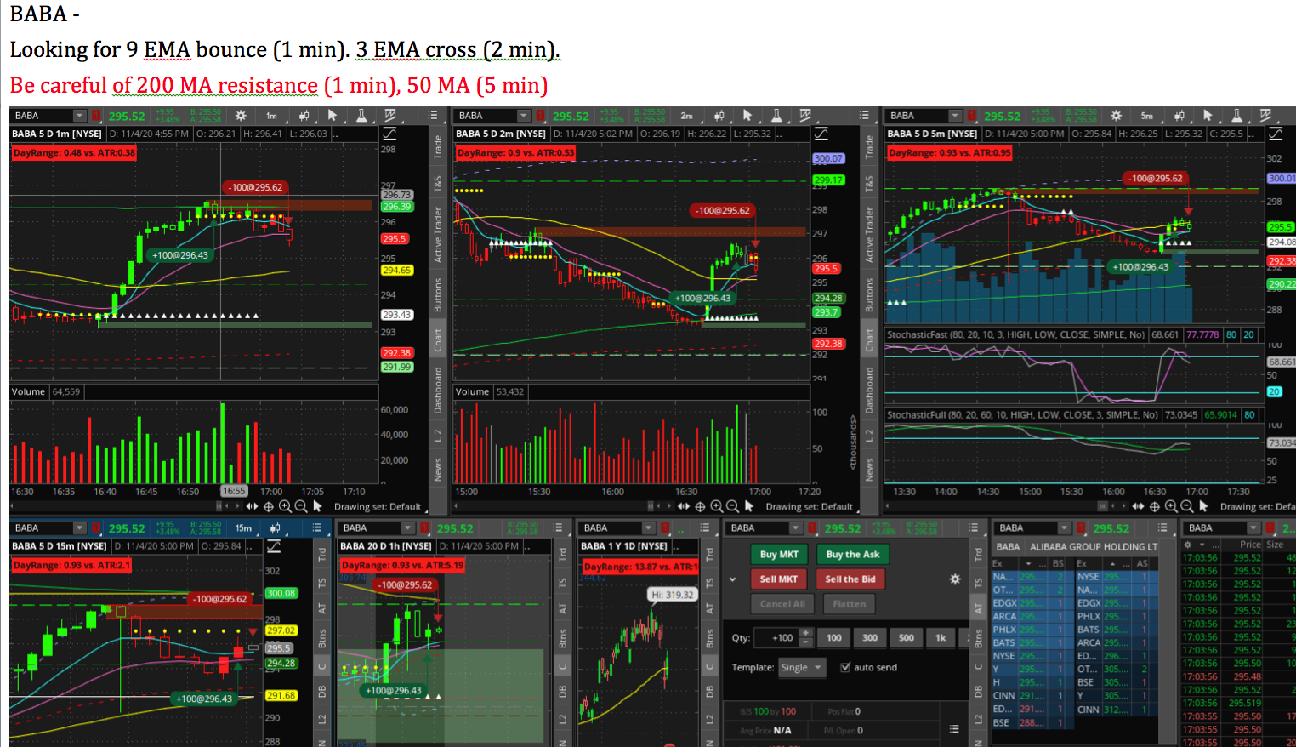
Task: Set quantity with the 500 preset button
Action: tap(907, 637)
